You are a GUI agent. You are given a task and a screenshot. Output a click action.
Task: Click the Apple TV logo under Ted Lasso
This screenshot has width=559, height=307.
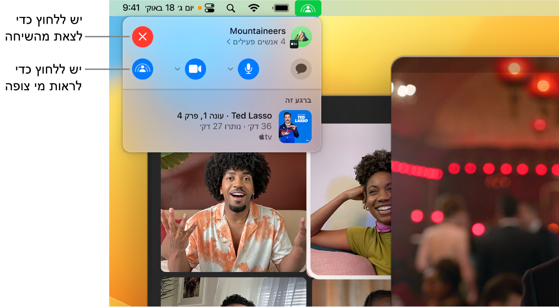coord(265,137)
